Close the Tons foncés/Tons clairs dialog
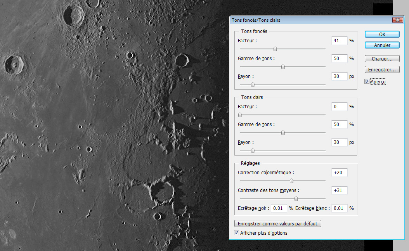This screenshot has height=251, width=409. [397, 20]
